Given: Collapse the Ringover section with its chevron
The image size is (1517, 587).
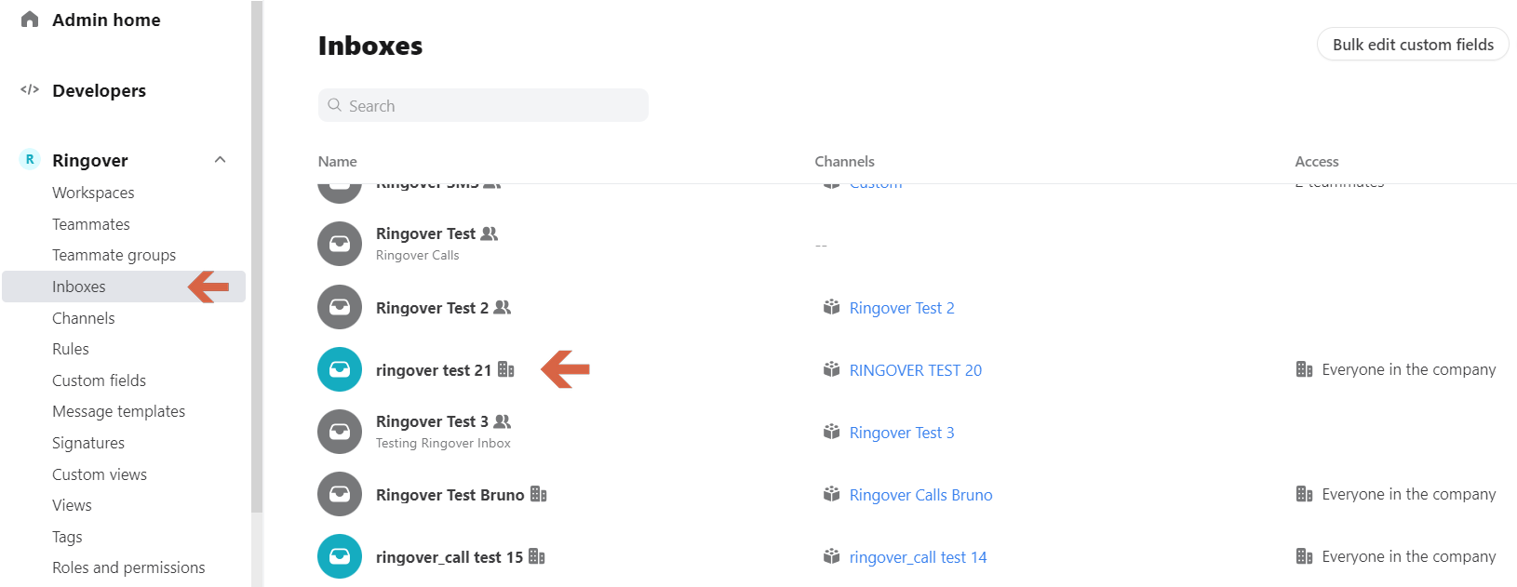Looking at the screenshot, I should (x=221, y=160).
